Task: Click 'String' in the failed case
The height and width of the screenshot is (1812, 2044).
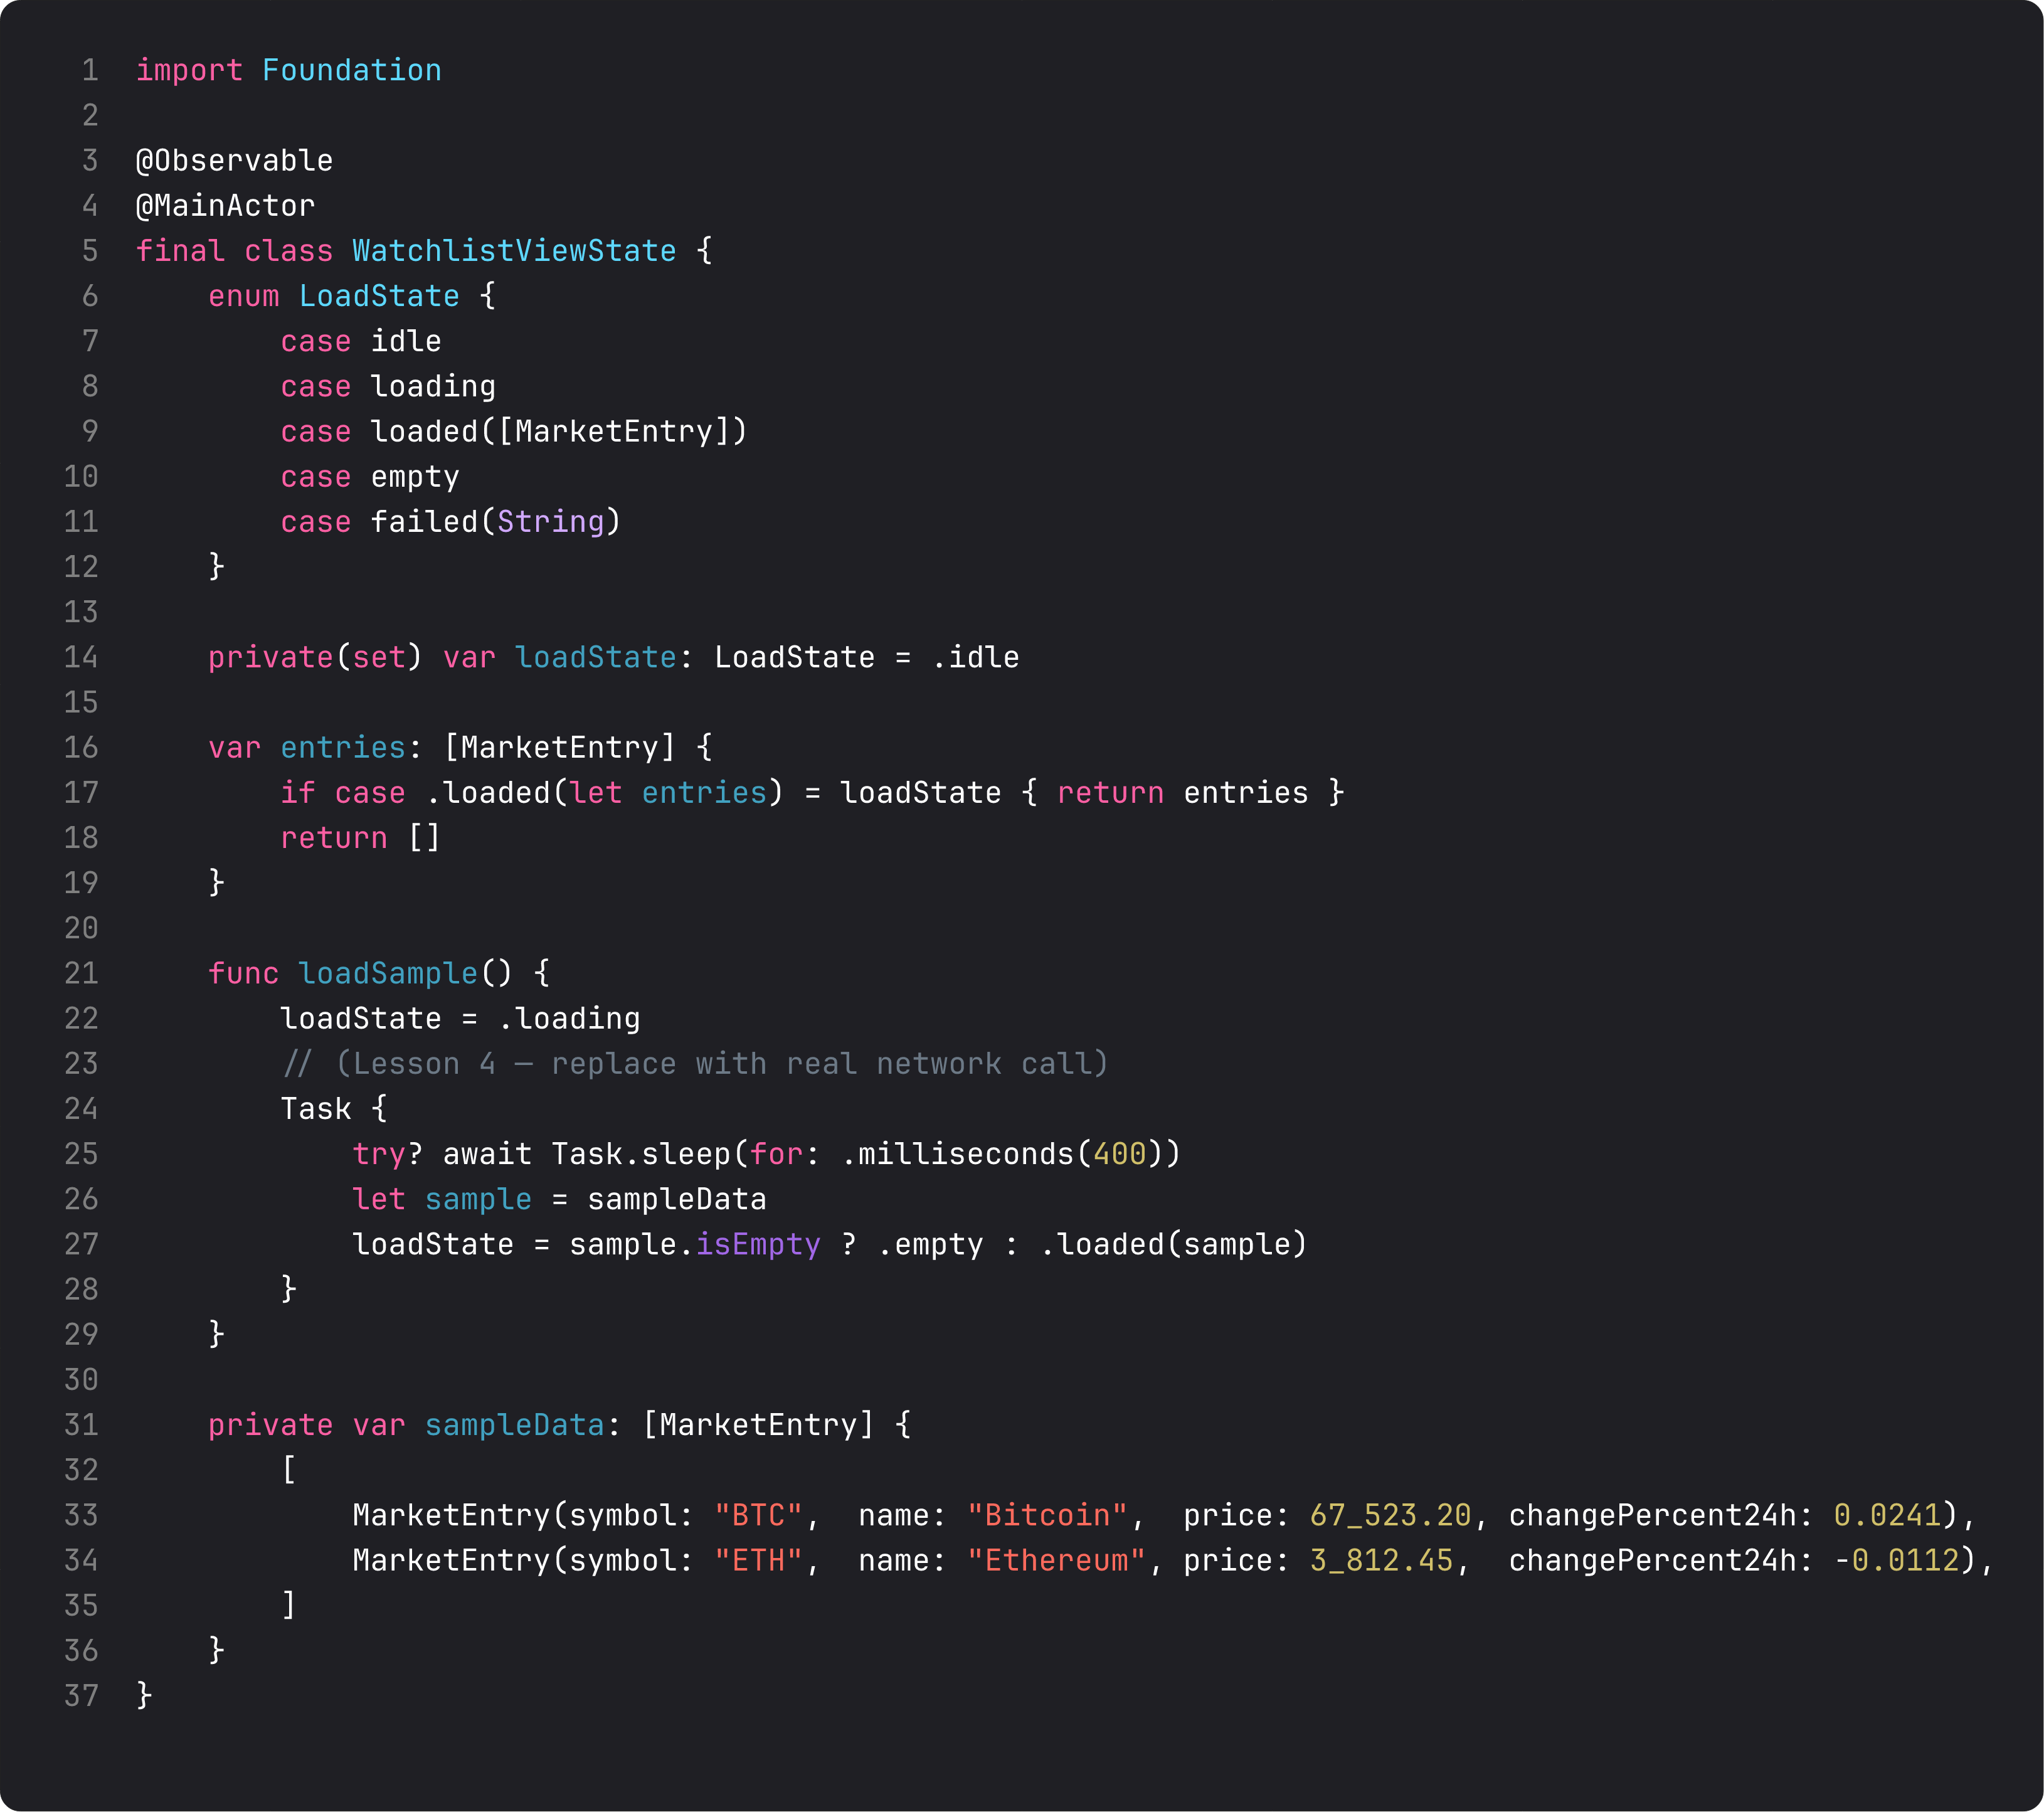Action: [551, 522]
